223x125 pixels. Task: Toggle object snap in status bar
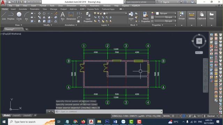click(184, 116)
